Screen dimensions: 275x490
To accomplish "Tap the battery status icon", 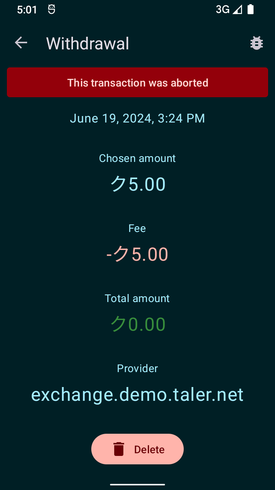I will [x=251, y=10].
